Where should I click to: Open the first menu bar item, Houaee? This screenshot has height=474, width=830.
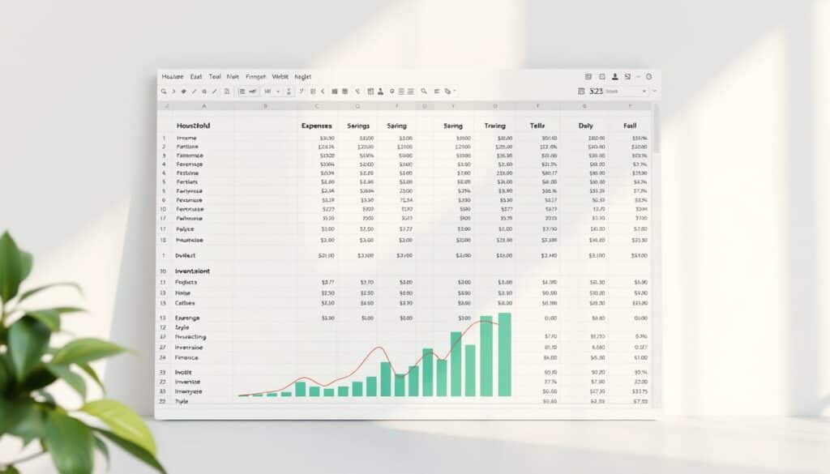pos(173,77)
